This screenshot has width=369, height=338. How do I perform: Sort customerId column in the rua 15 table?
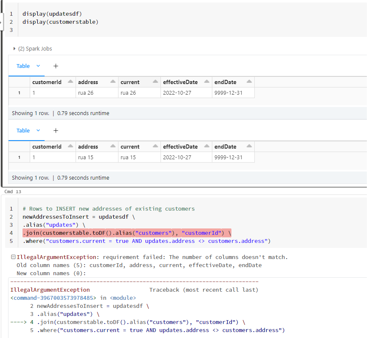point(70,146)
